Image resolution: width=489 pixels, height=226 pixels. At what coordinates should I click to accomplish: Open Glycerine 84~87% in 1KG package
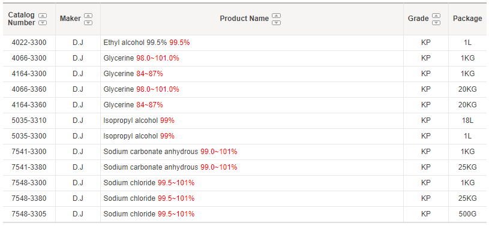pos(133,74)
